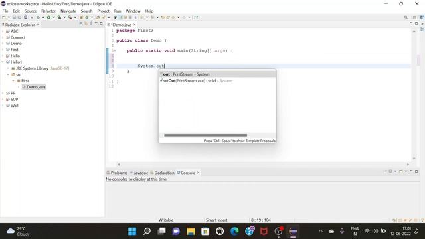
Task: Click Collapse All in Package Explorer
Action: coord(80,24)
